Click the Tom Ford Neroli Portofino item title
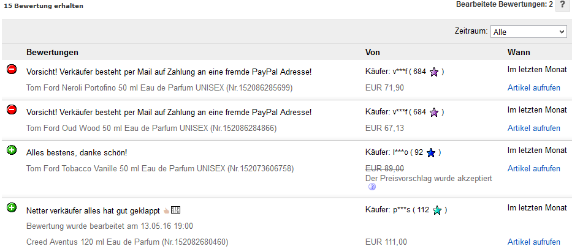The height and width of the screenshot is (249, 572). [x=159, y=87]
